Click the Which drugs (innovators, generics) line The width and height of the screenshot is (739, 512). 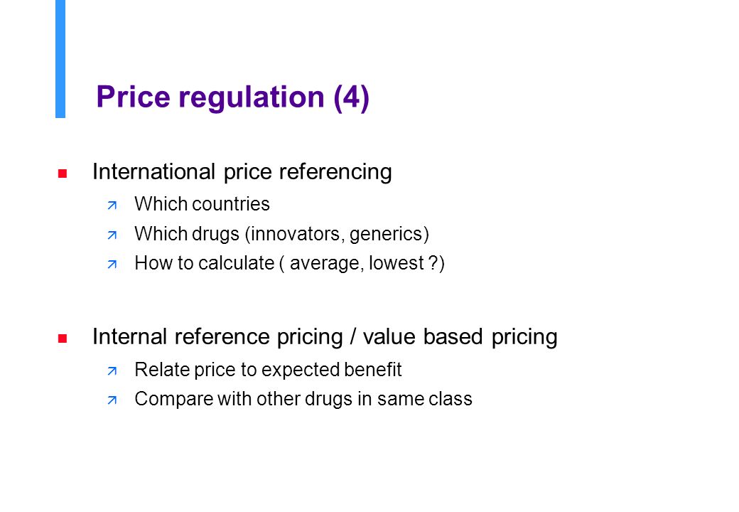click(282, 234)
